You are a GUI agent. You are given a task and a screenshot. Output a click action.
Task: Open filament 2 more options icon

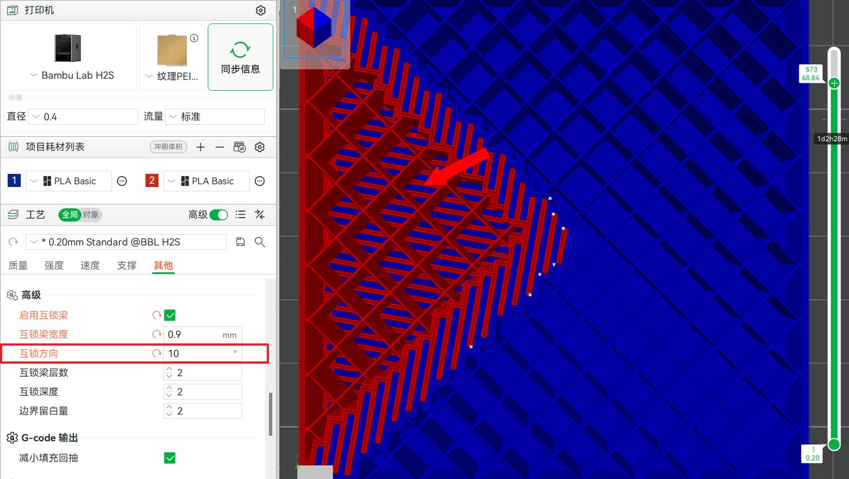click(x=260, y=181)
